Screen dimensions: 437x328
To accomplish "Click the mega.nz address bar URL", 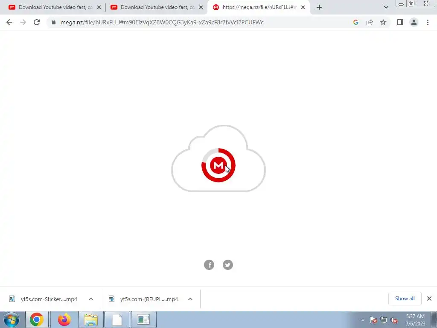I will 162,22.
